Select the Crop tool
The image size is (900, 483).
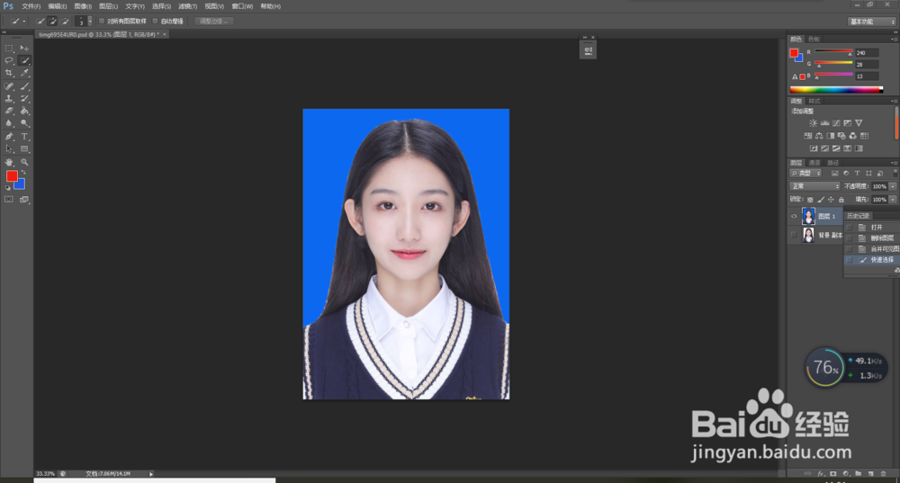[x=9, y=73]
